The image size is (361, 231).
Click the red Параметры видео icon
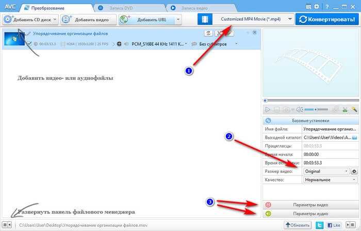pos(268,205)
